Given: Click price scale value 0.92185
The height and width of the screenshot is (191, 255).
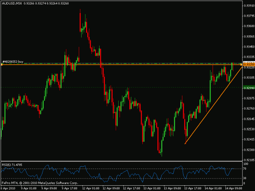Looking at the screenshot, I should click(249, 160).
